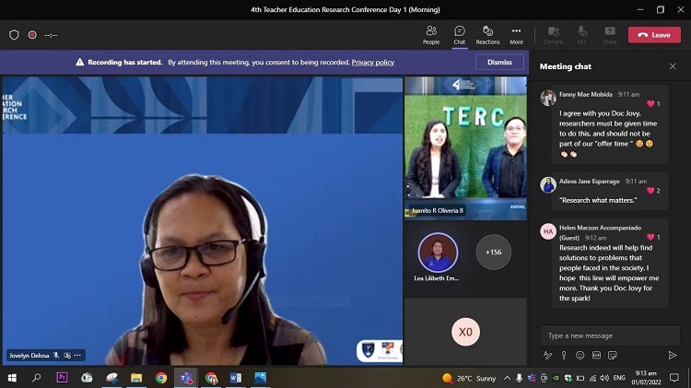Click the Microsoft Teams taskbar icon
Screen dimensions: 691x388
click(186, 378)
